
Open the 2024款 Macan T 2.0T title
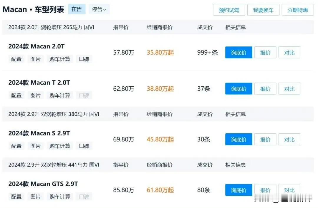[39, 83]
